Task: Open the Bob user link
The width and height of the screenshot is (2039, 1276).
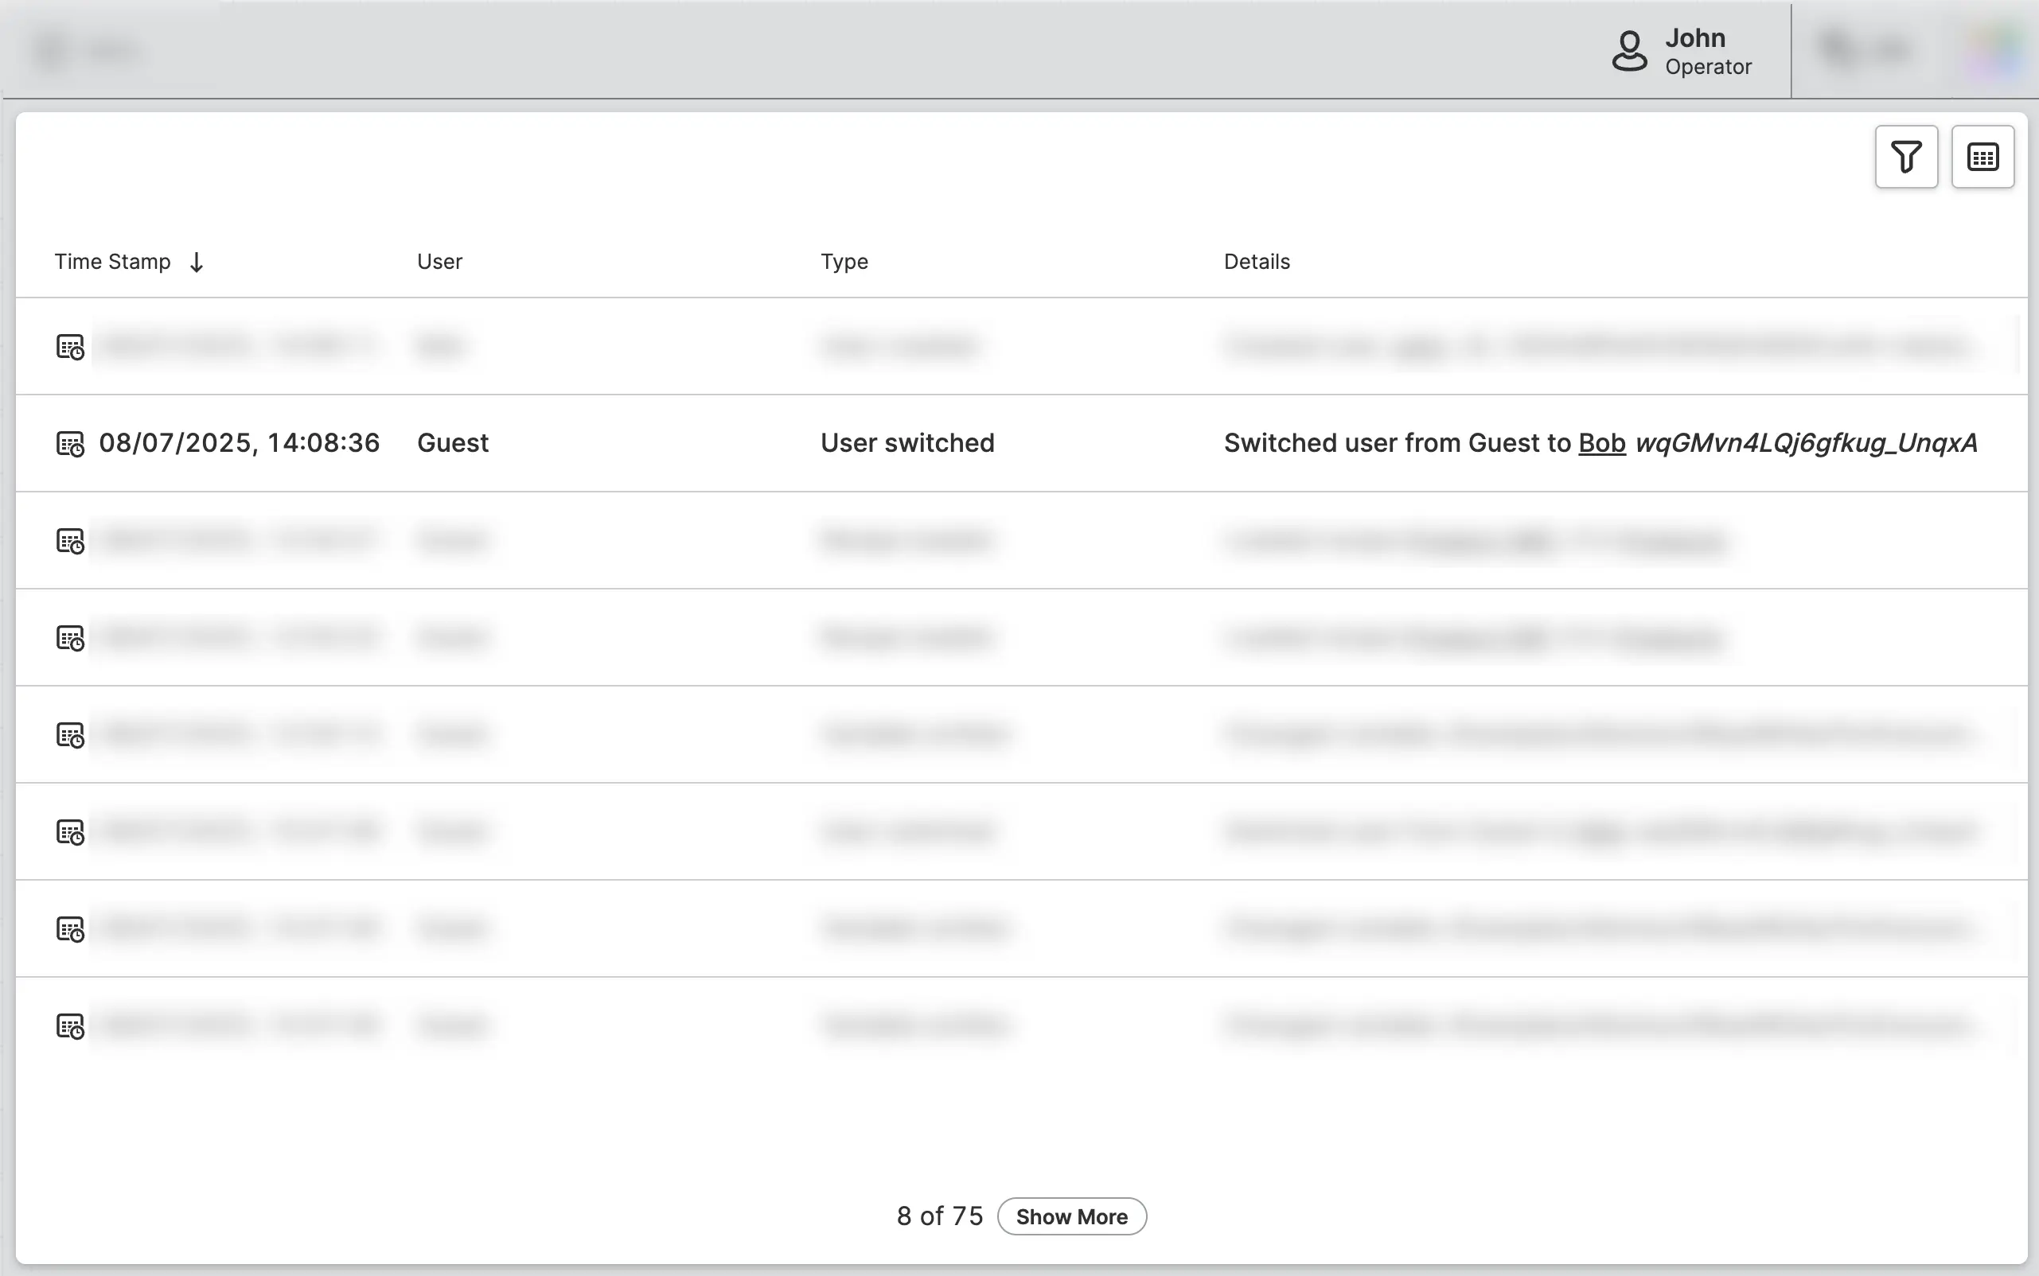Action: (x=1601, y=443)
